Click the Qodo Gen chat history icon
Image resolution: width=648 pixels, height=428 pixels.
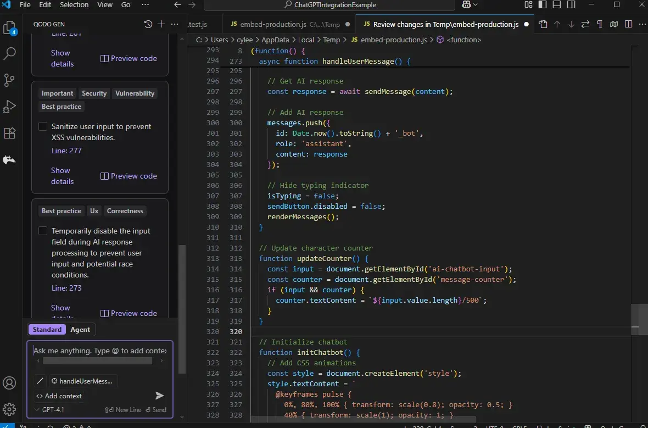(x=148, y=24)
